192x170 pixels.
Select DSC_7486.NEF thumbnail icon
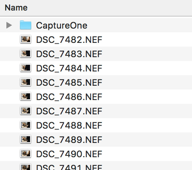coord(26,97)
